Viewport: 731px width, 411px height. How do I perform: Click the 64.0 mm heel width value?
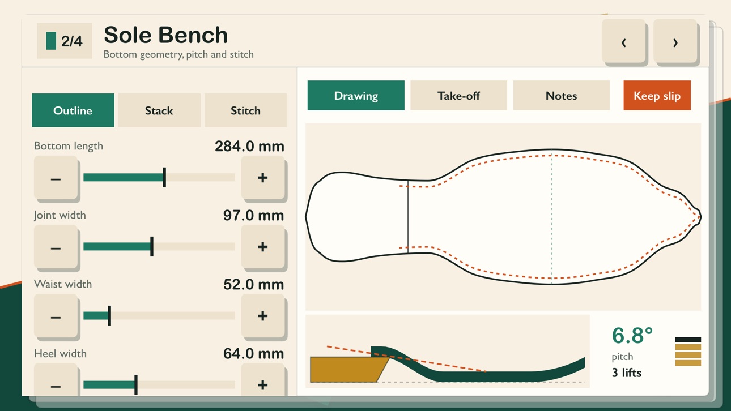click(x=254, y=354)
